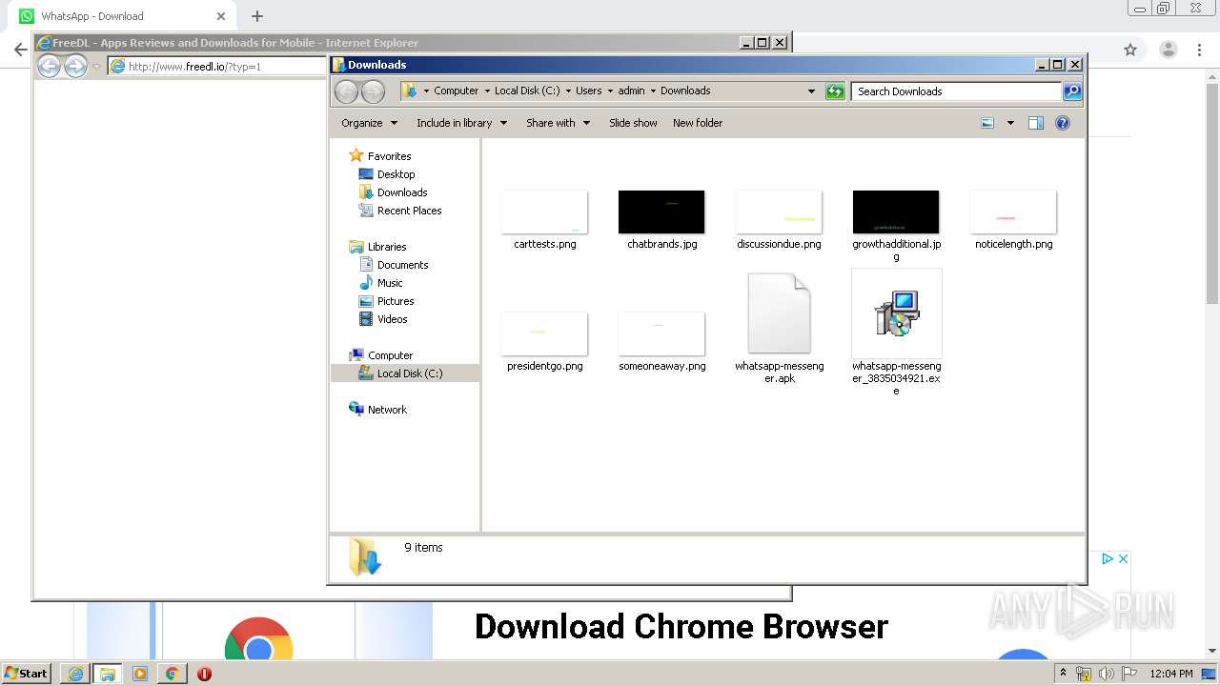Image resolution: width=1220 pixels, height=686 pixels.
Task: Bookmark this page with Chrome star
Action: pos(1130,50)
